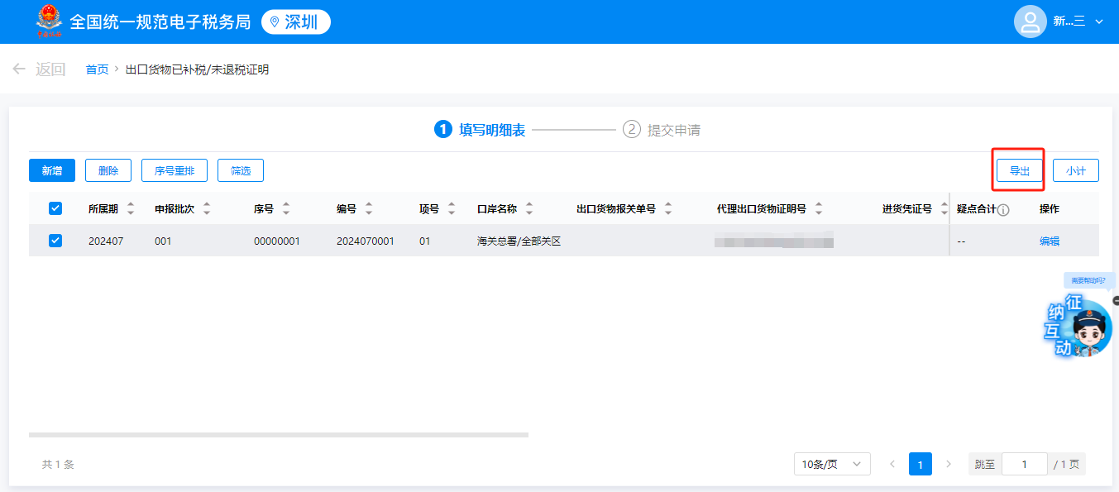Click the 疑点合计 info icon
Image resolution: width=1119 pixels, height=492 pixels.
(1003, 210)
